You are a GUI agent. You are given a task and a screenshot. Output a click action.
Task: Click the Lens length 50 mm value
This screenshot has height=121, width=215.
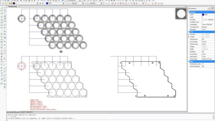pyautogui.click(x=208, y=42)
